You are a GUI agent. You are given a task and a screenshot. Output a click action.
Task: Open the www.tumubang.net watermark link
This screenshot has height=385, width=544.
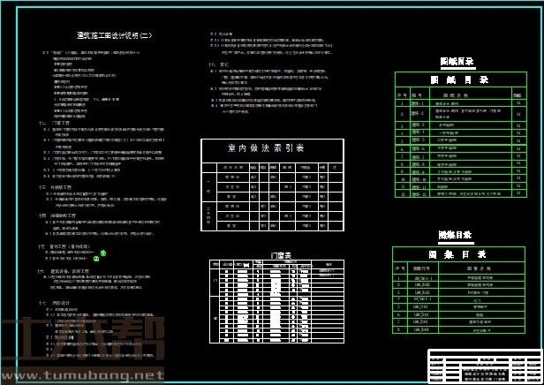click(x=82, y=375)
